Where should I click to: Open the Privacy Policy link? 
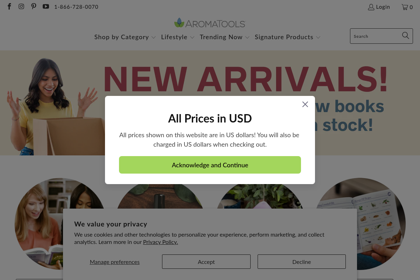160,242
